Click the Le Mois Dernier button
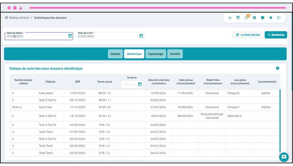 248,35
